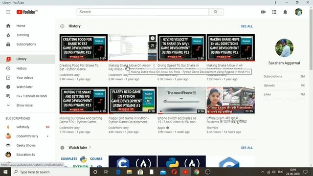Click the Watch later clock in sidebar

pyautogui.click(x=8, y=87)
